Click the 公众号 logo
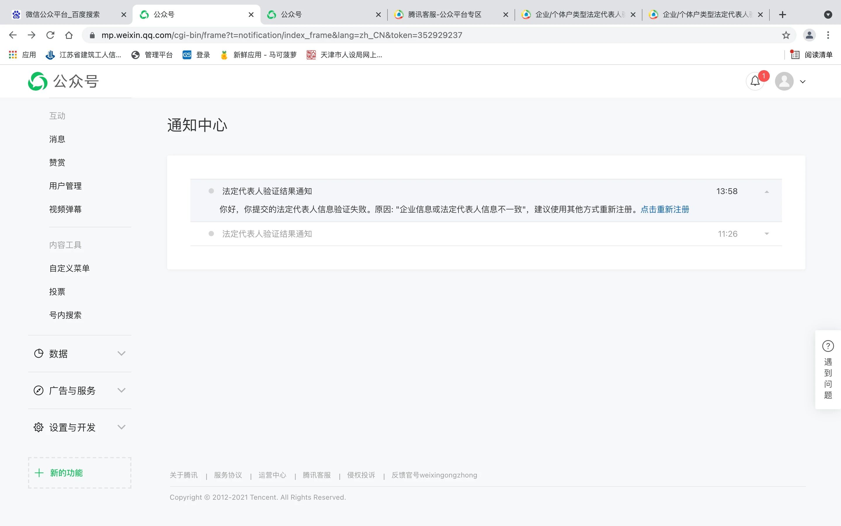Image resolution: width=841 pixels, height=526 pixels. pos(64,82)
